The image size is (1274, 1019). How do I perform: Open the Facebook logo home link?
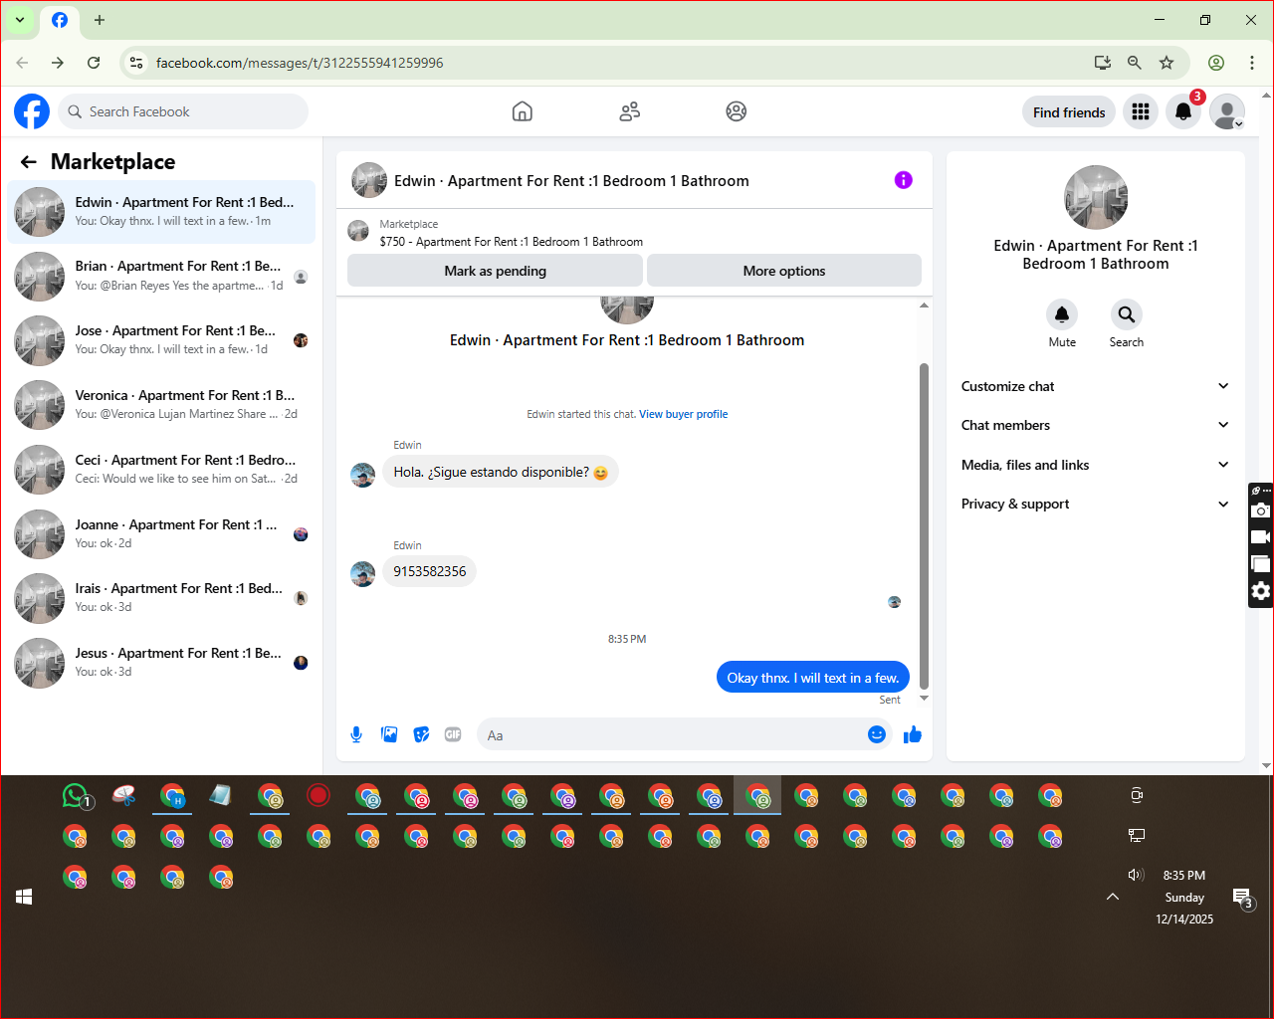point(32,111)
